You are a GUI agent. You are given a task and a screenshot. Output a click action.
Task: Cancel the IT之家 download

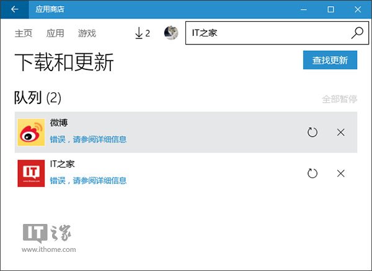340,173
